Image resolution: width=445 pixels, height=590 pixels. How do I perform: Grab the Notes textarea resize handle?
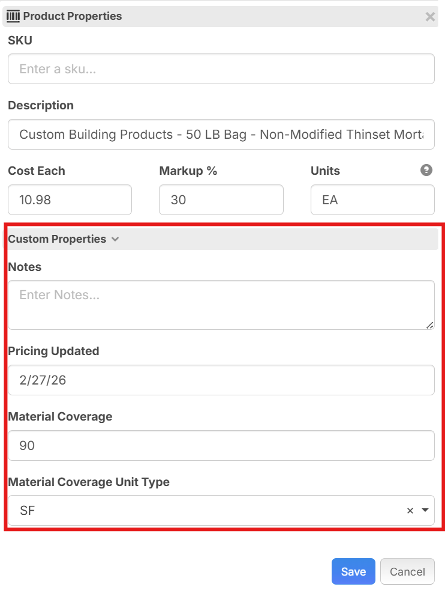tap(429, 324)
